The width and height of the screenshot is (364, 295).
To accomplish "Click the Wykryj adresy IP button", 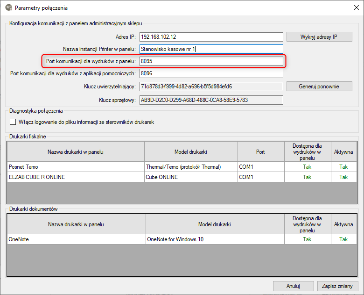I will (319, 37).
